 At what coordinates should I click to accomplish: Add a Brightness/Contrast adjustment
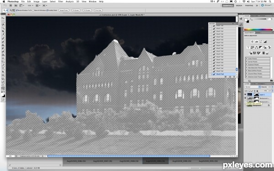pyautogui.click(x=253, y=41)
